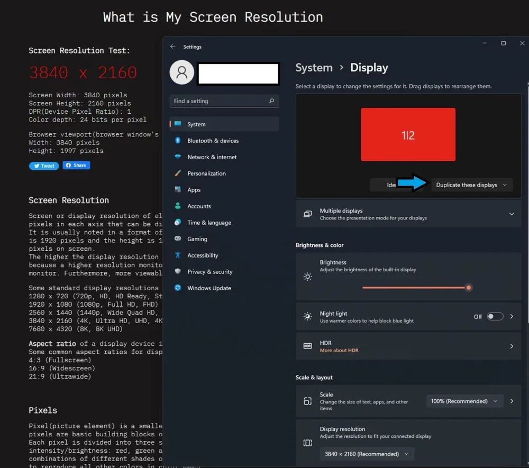Click 7680 x 4320 (8K, 8K UHD) line

click(76, 329)
